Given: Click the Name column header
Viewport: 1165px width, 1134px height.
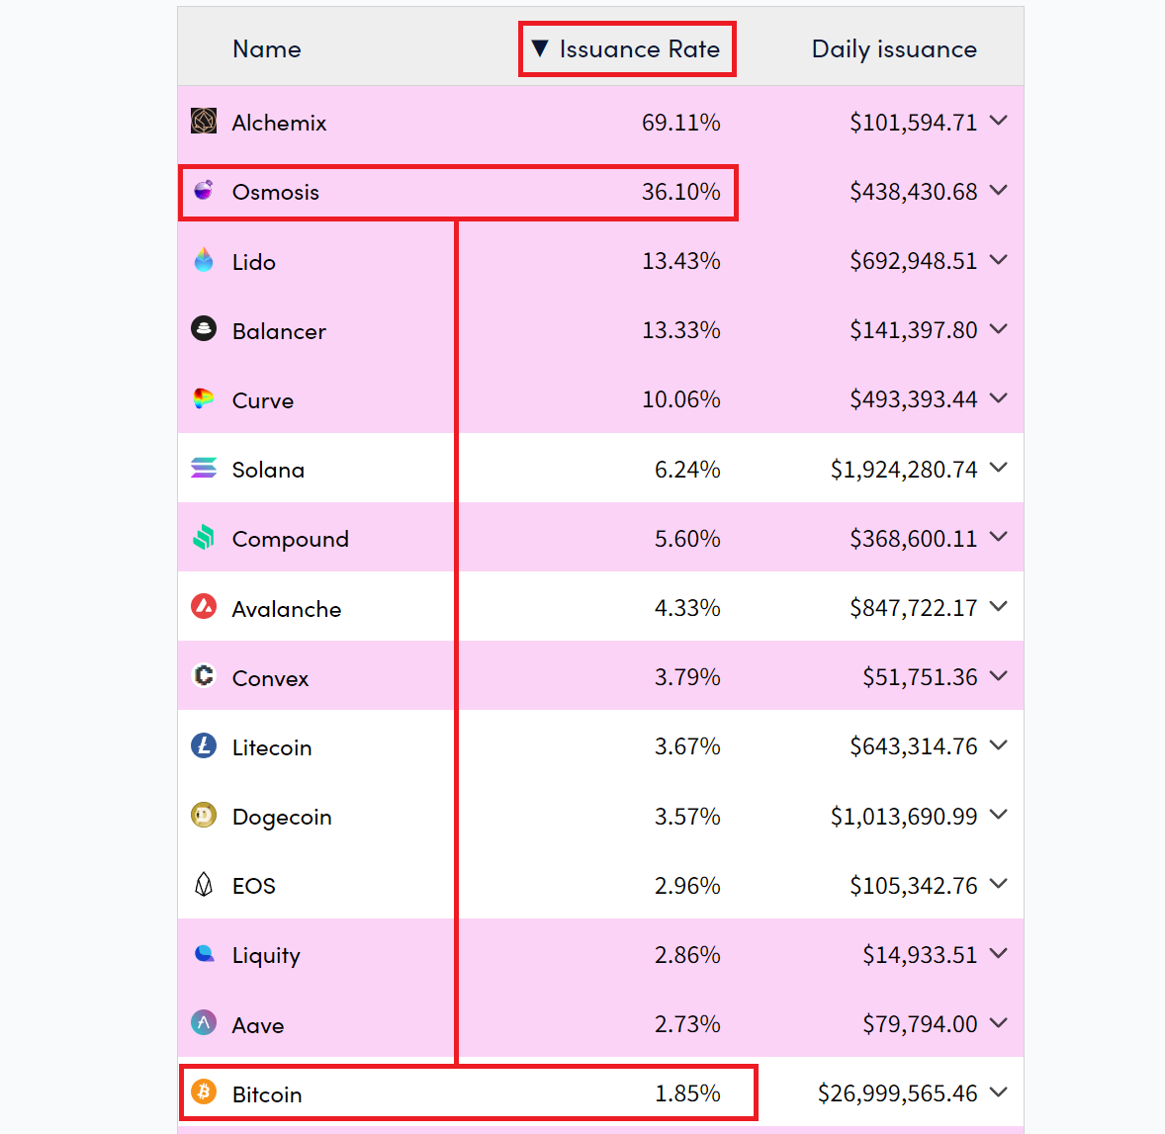Looking at the screenshot, I should (266, 47).
